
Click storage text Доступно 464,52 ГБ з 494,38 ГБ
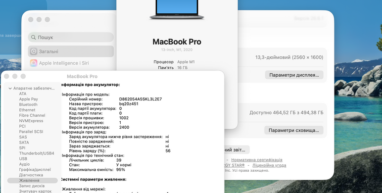(286, 113)
